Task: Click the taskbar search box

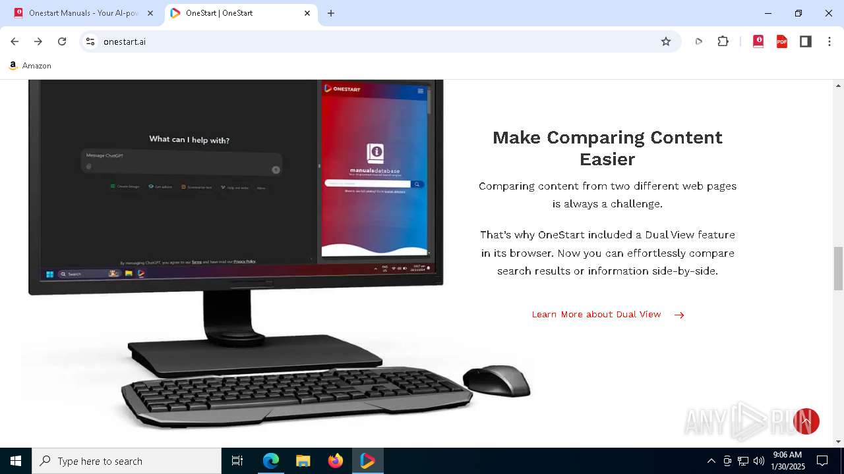Action: (127, 461)
